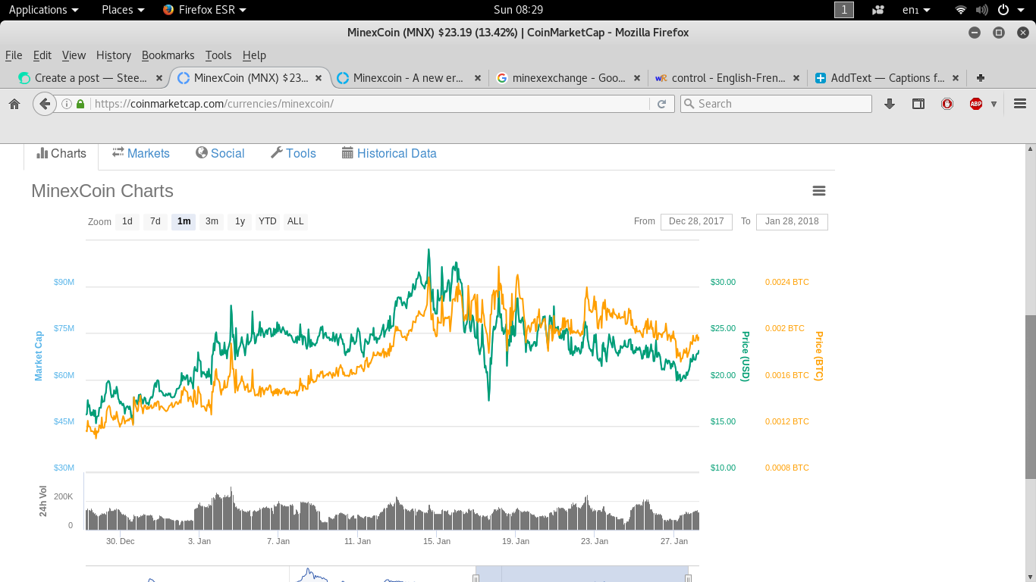Open the Firefox downloads arrow
Screen dimensions: 1036x582
tap(890, 104)
